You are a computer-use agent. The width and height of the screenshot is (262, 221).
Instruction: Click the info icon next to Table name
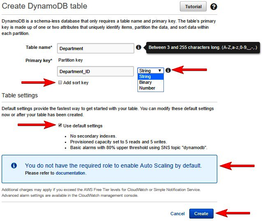138,47
